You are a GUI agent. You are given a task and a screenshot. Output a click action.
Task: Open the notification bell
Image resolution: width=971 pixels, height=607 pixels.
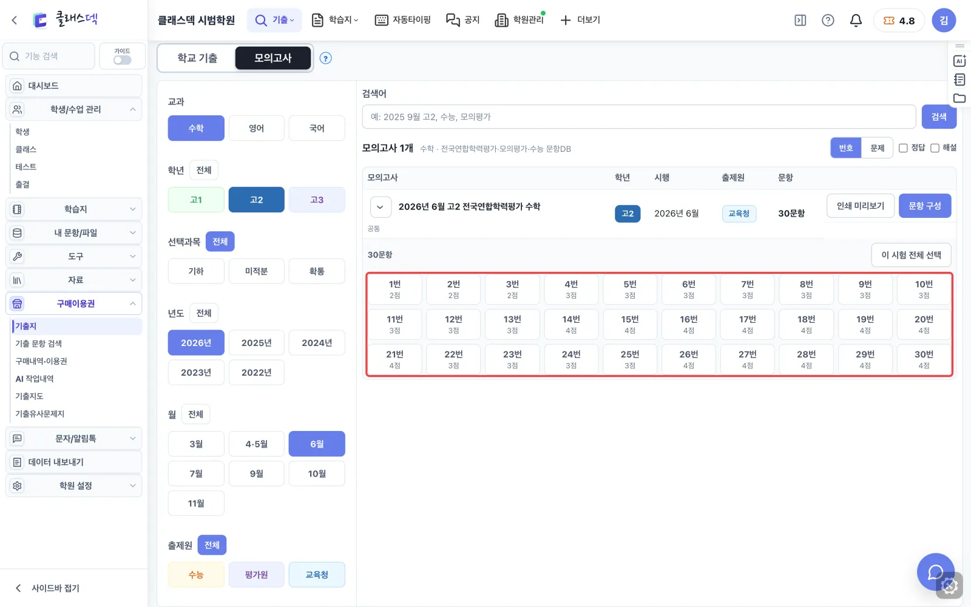pyautogui.click(x=856, y=21)
